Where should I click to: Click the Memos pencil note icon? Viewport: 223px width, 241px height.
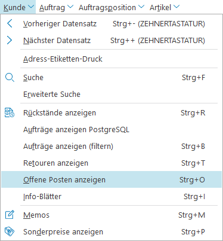(10, 215)
